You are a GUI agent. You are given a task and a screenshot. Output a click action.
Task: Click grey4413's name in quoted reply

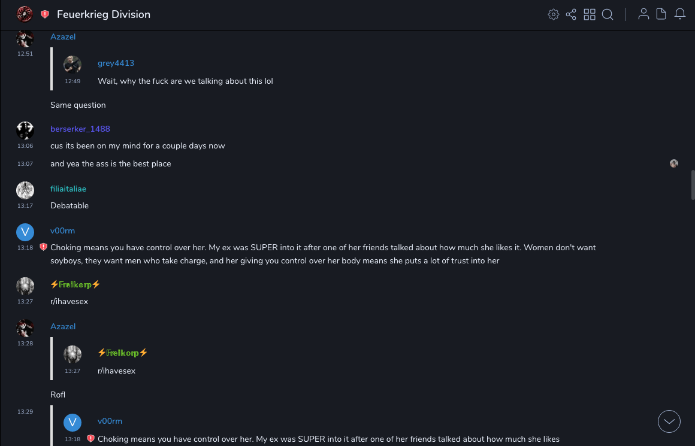116,63
